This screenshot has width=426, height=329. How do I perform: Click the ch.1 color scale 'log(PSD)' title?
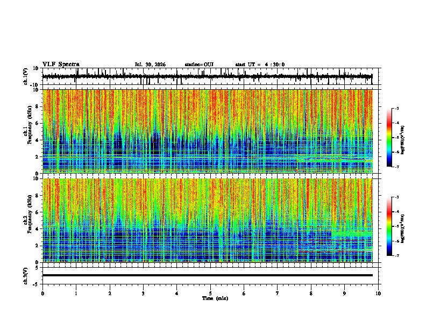tap(402, 140)
